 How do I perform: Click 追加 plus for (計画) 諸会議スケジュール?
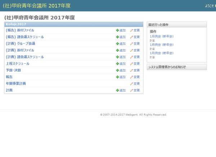coord(121,57)
